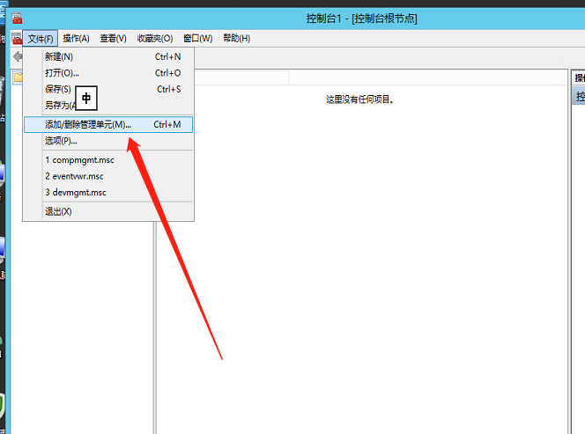Image resolution: width=585 pixels, height=434 pixels.
Task: Open the 文件(F) menu
Action: point(41,39)
